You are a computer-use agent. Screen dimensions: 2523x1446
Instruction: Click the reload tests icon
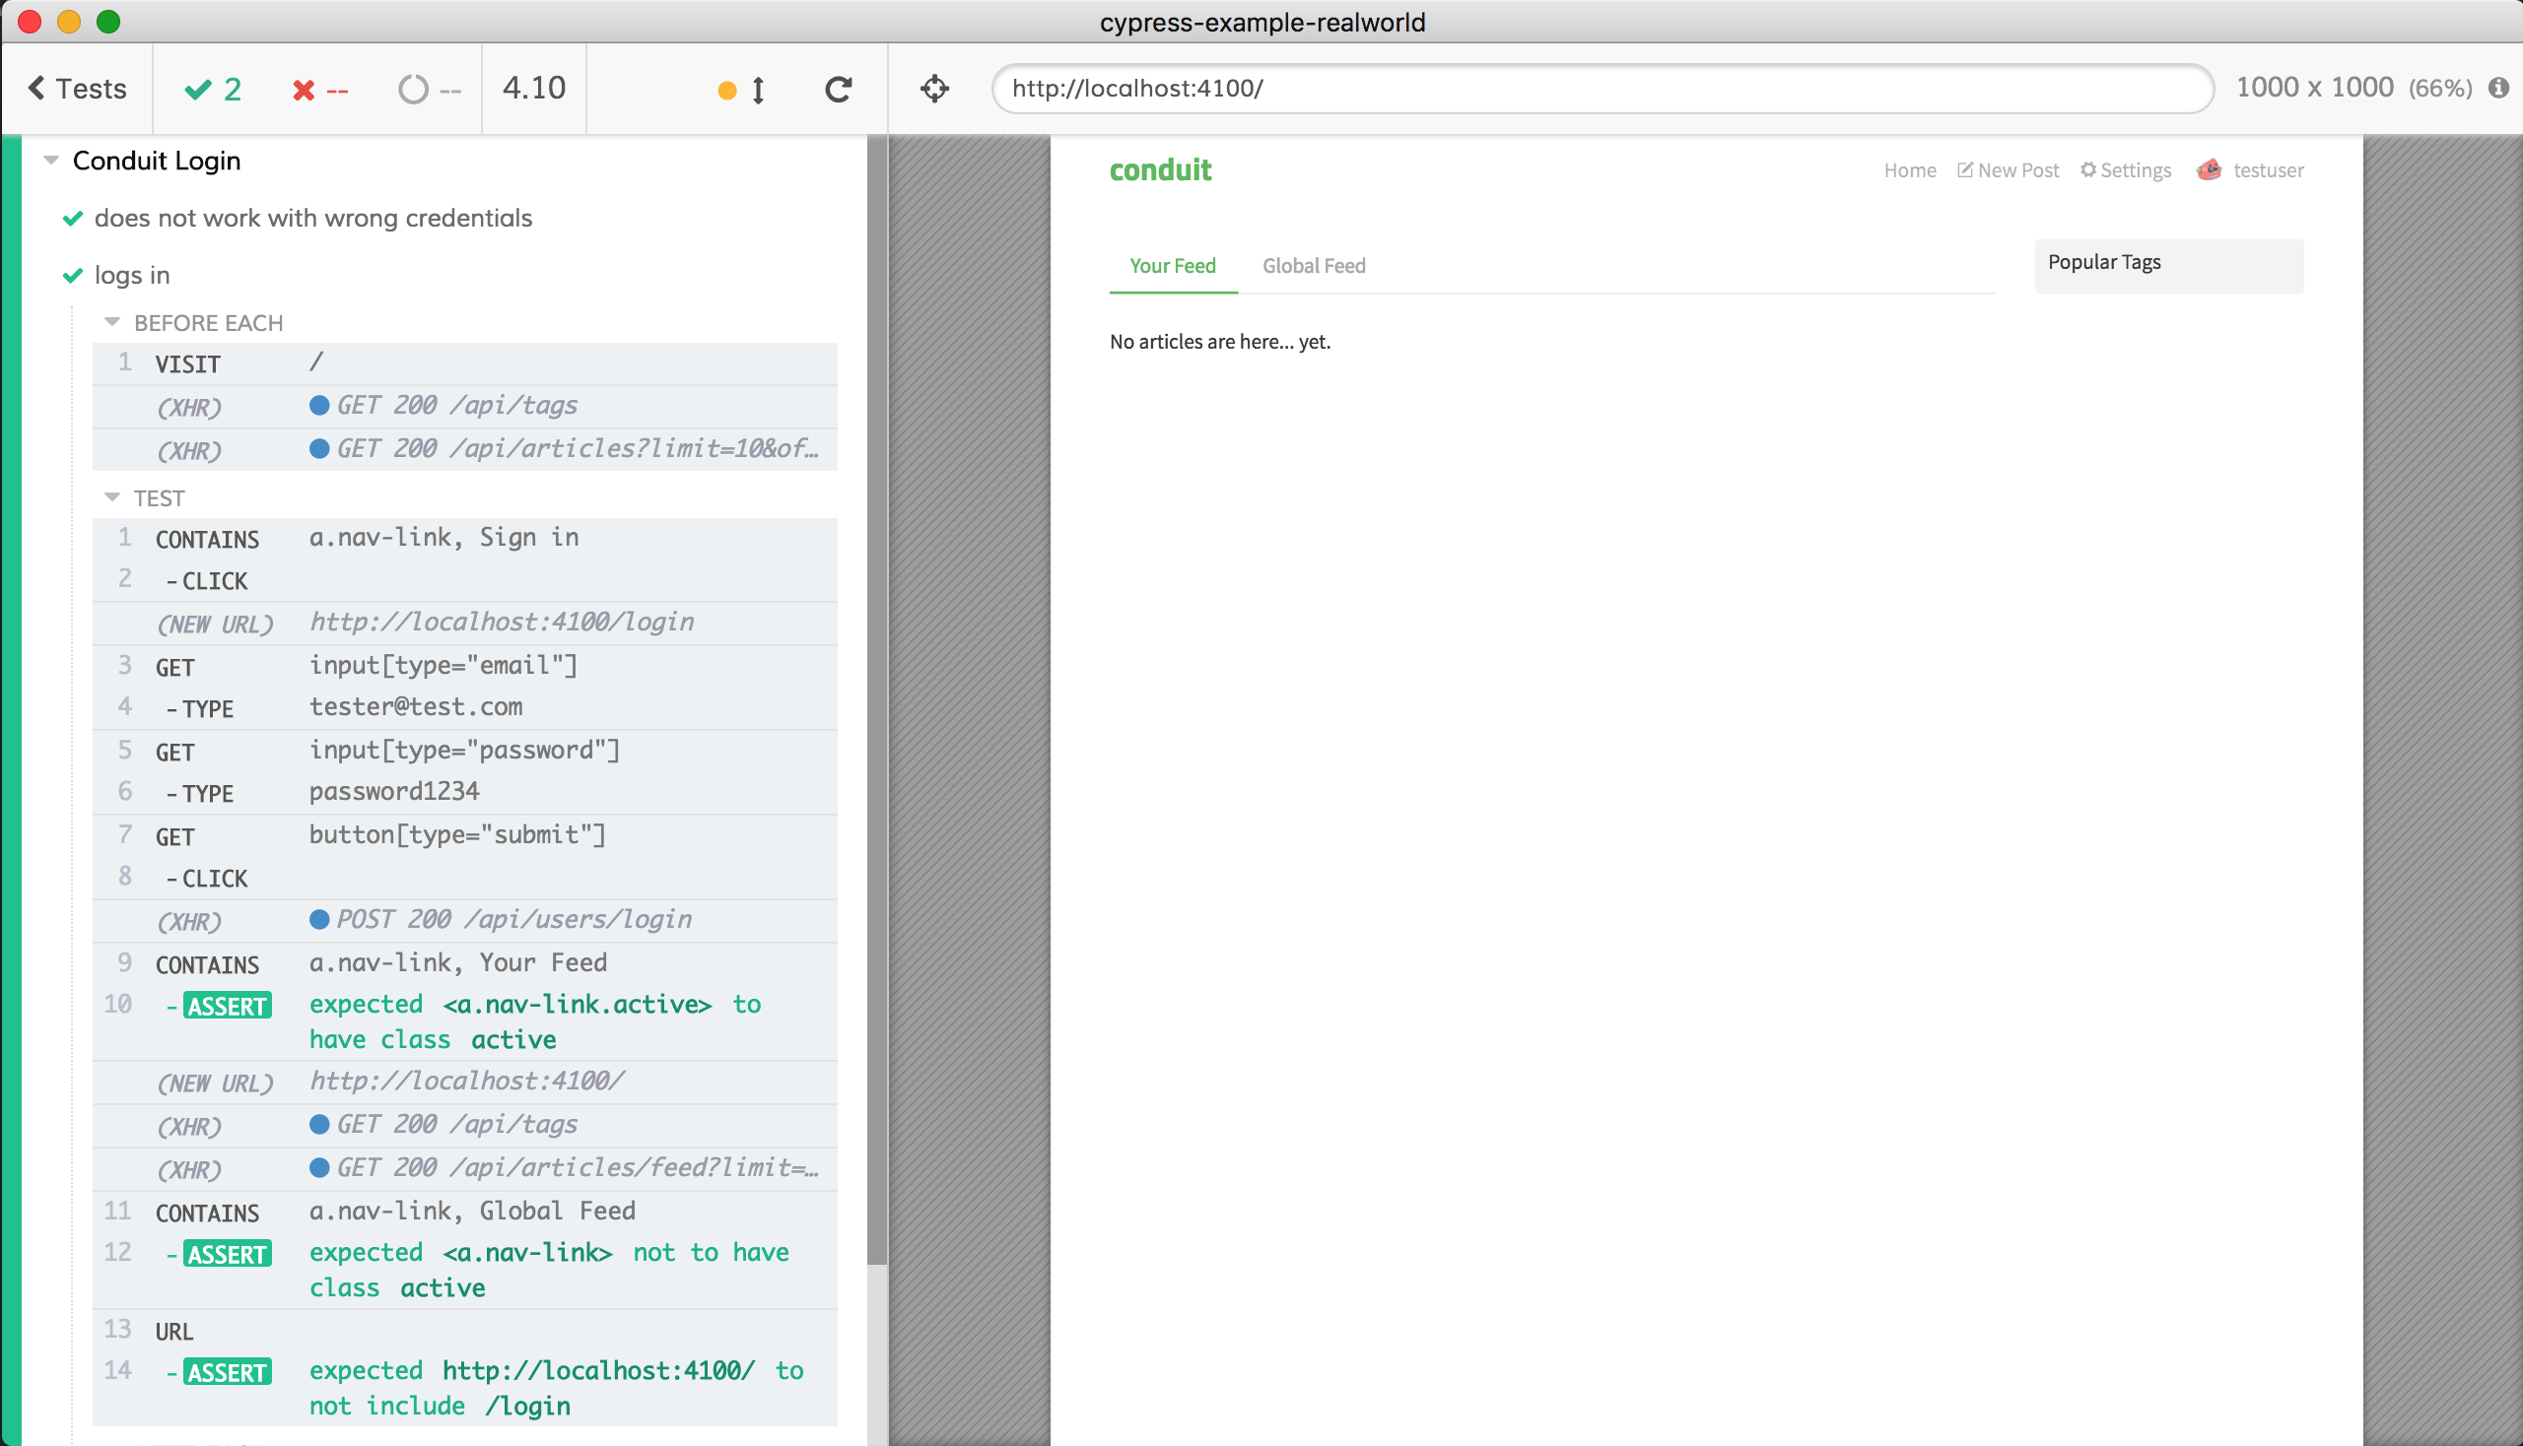[838, 90]
